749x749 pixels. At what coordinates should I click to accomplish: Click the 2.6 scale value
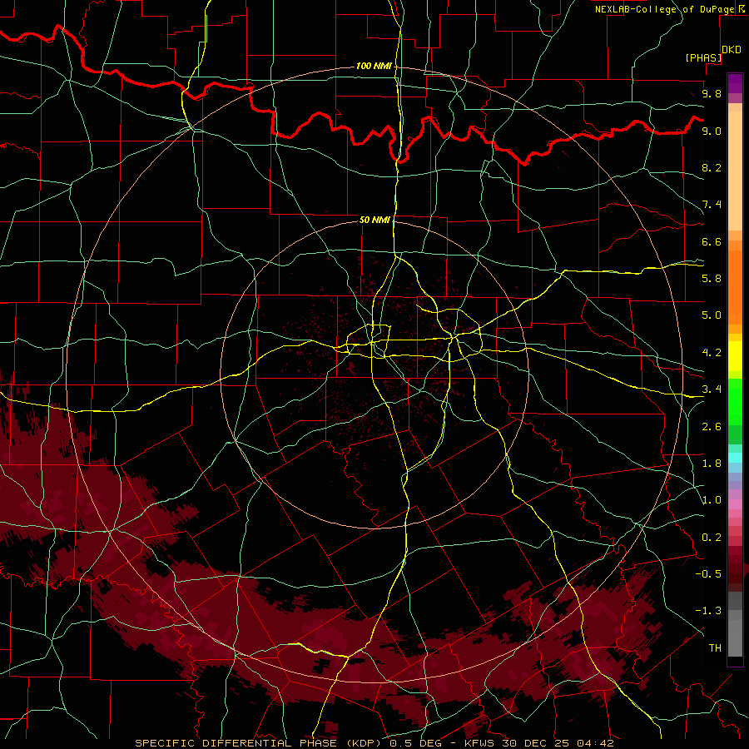point(712,427)
